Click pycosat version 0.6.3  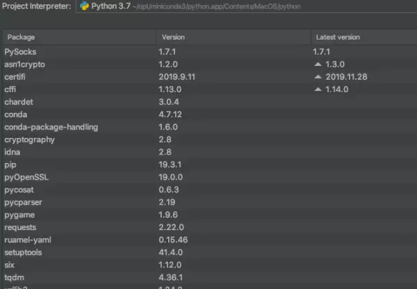[x=169, y=190]
